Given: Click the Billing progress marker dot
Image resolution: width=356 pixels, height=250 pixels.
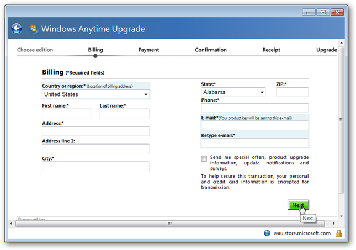Looking at the screenshot, I should 95,56.
